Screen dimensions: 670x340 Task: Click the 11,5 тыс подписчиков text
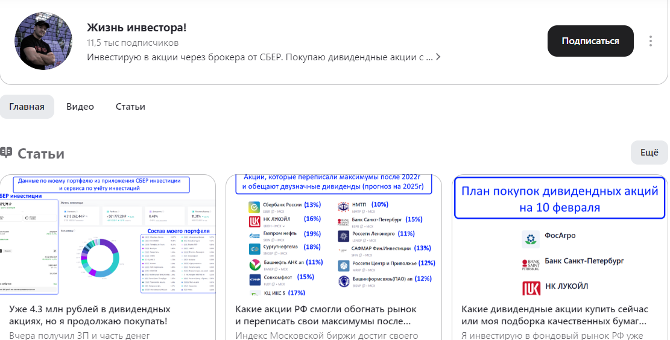point(133,43)
